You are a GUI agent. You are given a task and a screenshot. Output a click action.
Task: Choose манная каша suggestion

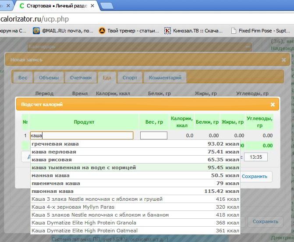[x=135, y=175]
